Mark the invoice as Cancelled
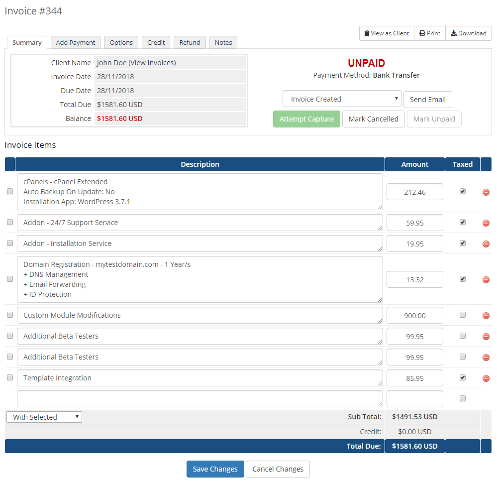The width and height of the screenshot is (497, 481). (x=374, y=119)
